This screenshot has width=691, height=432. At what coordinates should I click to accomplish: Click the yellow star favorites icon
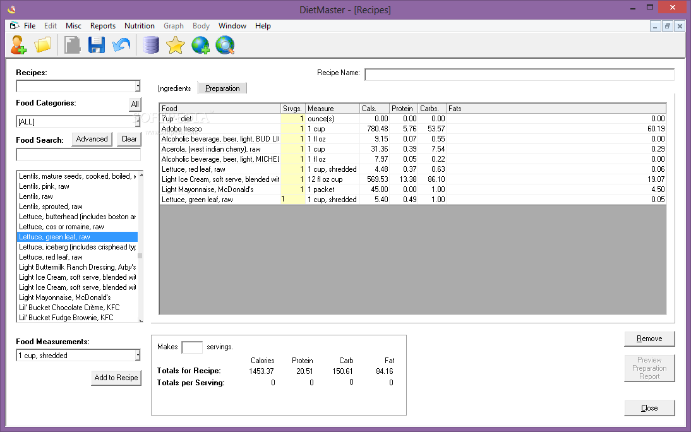175,45
